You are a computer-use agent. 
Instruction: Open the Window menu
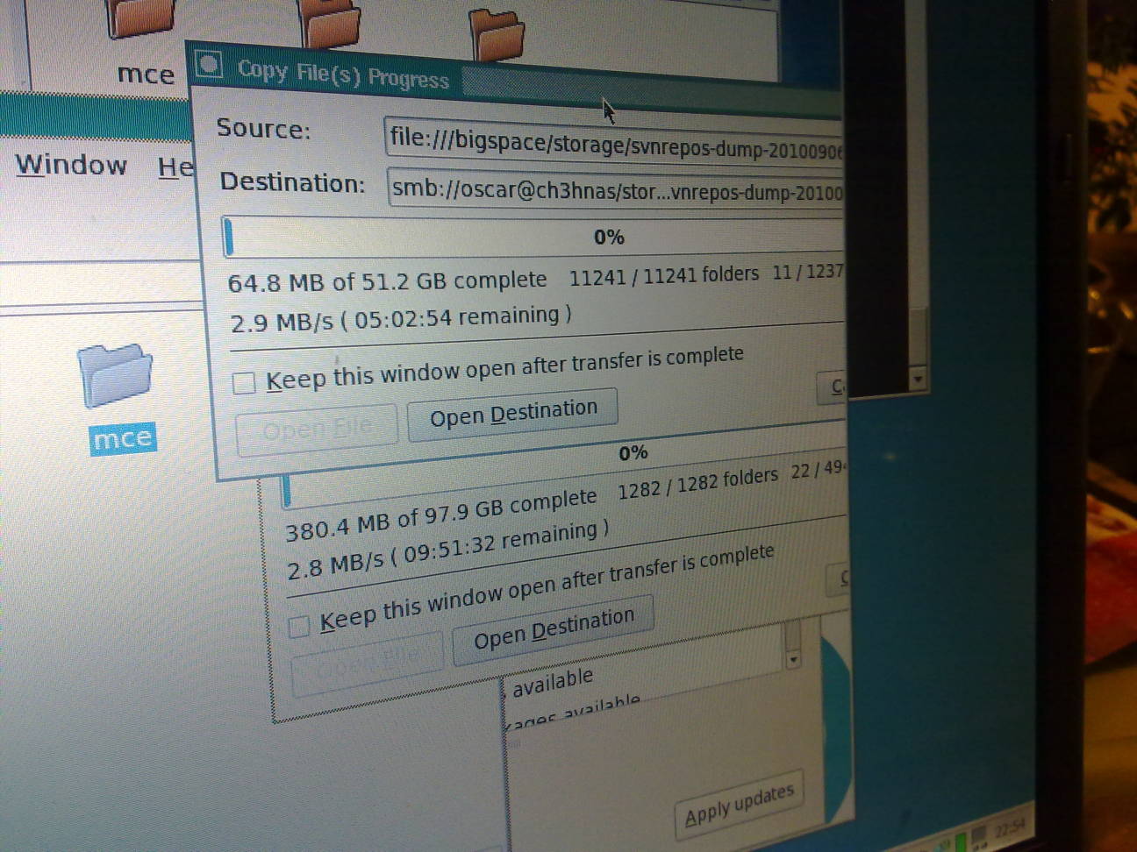[x=71, y=165]
